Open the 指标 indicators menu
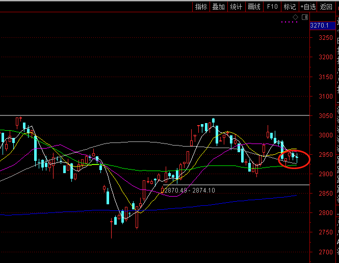 point(201,7)
